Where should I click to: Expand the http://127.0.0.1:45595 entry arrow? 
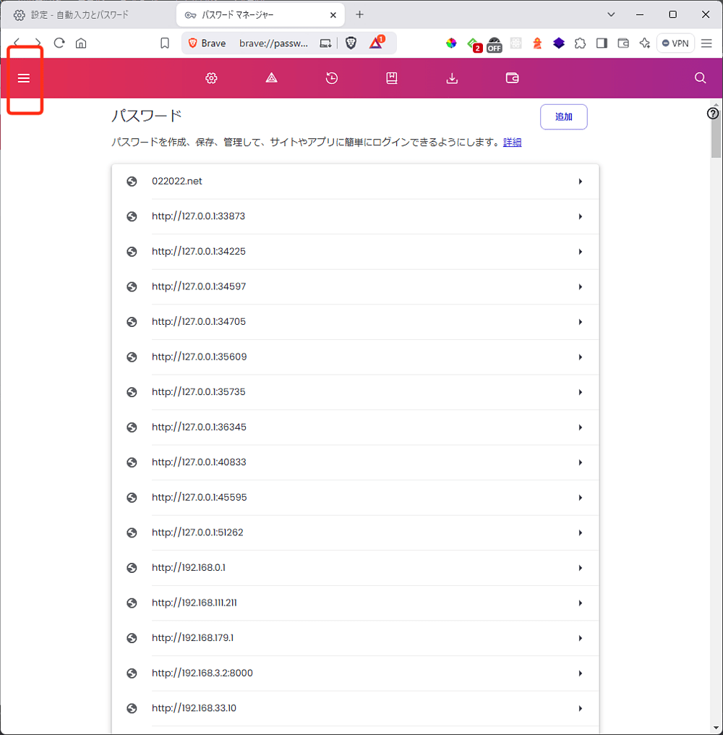pyautogui.click(x=580, y=498)
